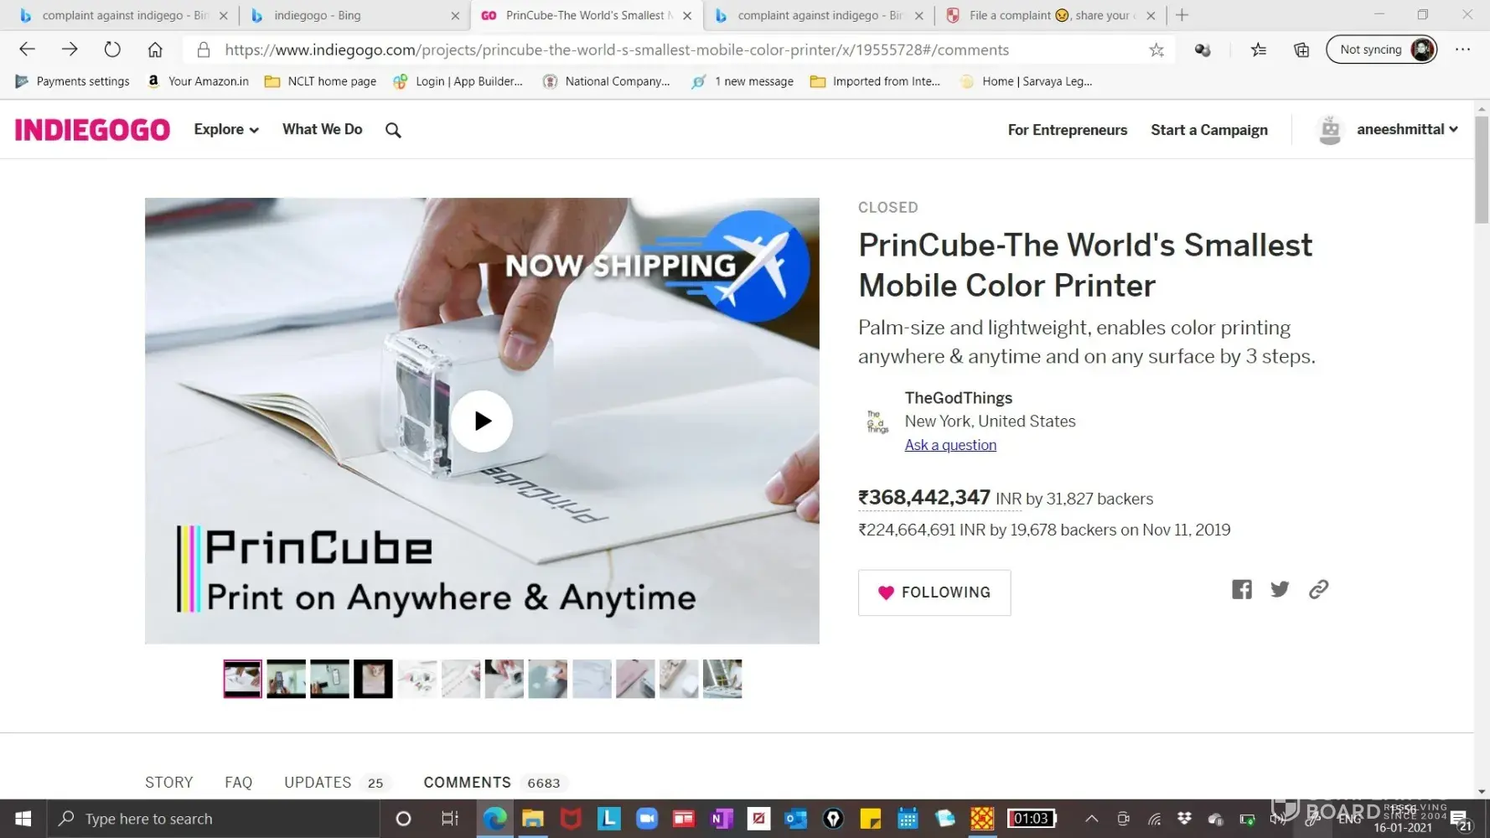Go to the browser home page
This screenshot has width=1490, height=838.
click(155, 49)
